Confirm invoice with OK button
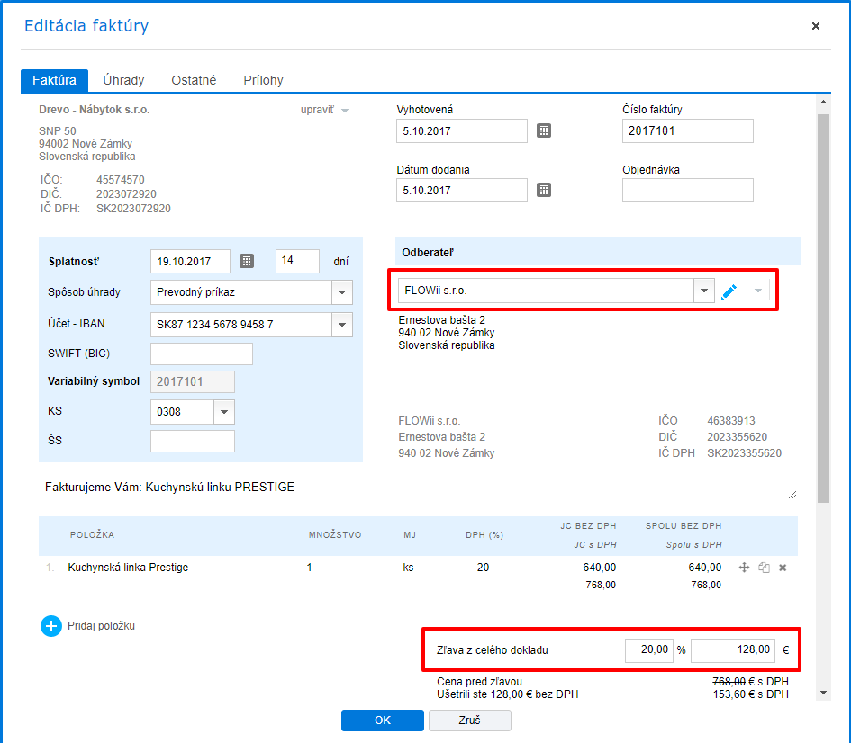The width and height of the screenshot is (851, 743). (x=383, y=721)
